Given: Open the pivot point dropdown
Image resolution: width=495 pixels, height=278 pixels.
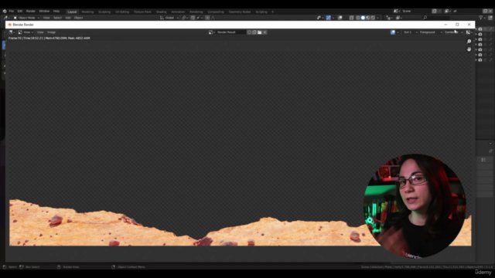Looking at the screenshot, I should (x=184, y=18).
